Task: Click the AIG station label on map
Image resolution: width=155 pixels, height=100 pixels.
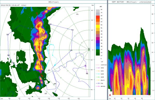Action: pos(49,70)
